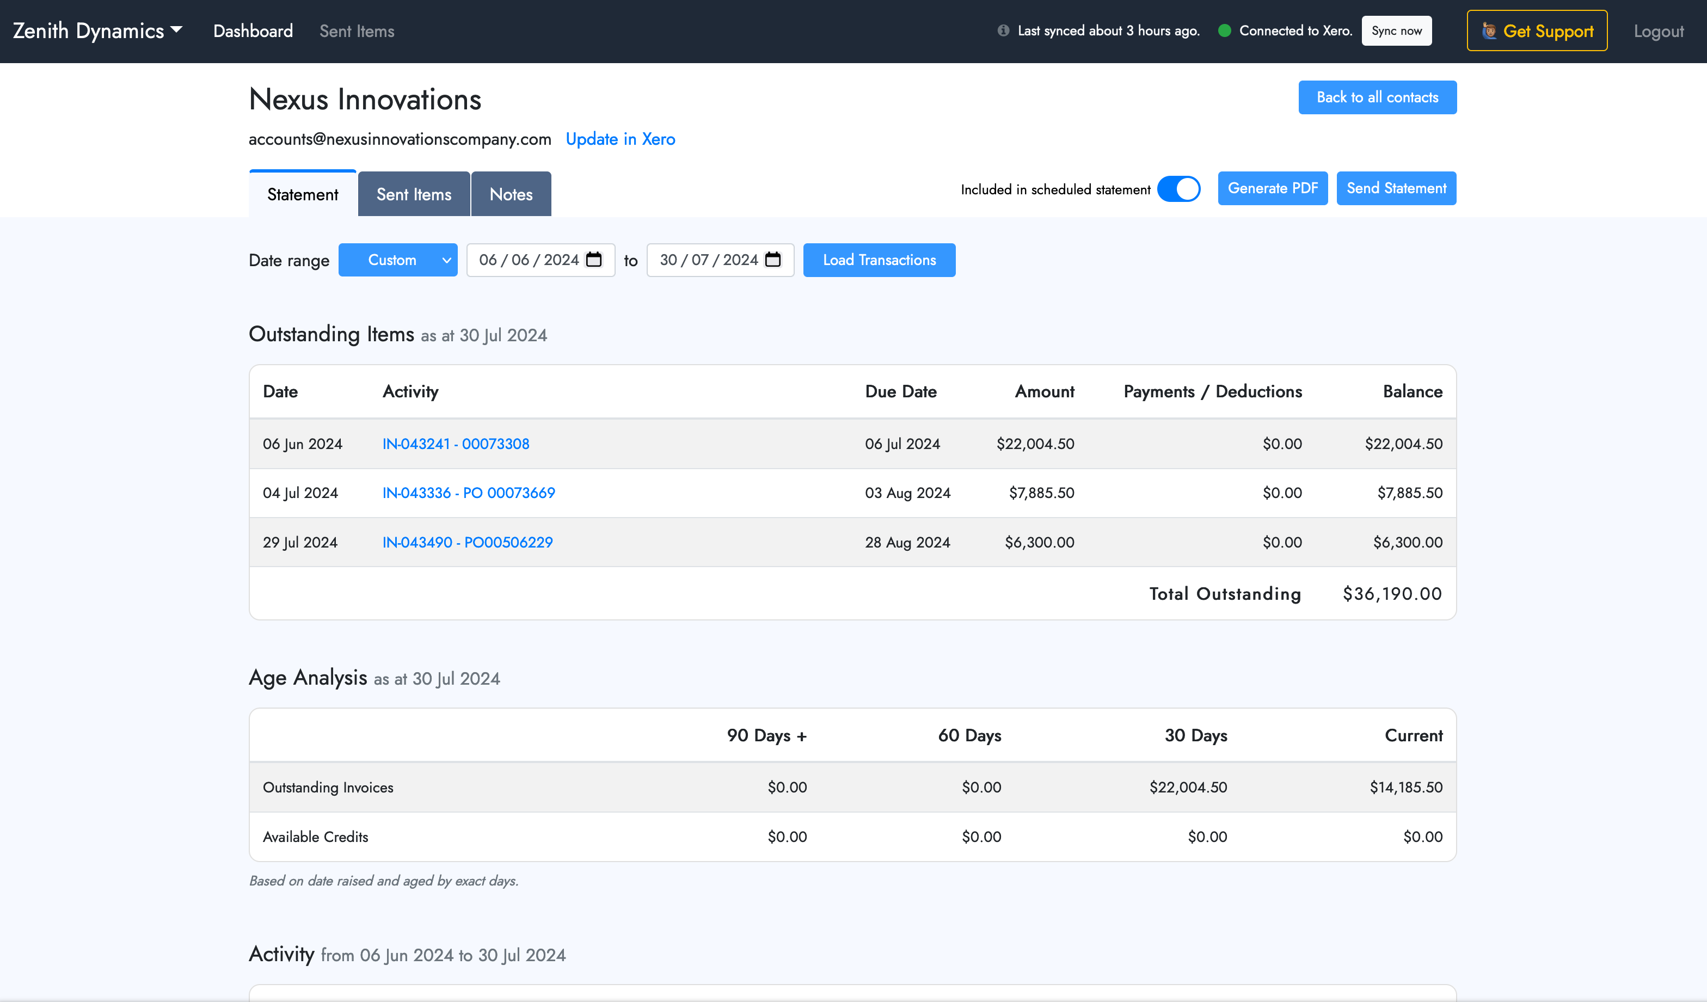The image size is (1707, 1002).
Task: Click the Activity column header
Action: (x=410, y=391)
